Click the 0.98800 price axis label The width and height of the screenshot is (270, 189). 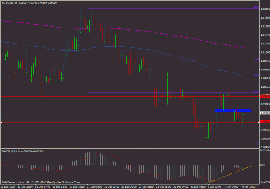pyautogui.click(x=265, y=147)
